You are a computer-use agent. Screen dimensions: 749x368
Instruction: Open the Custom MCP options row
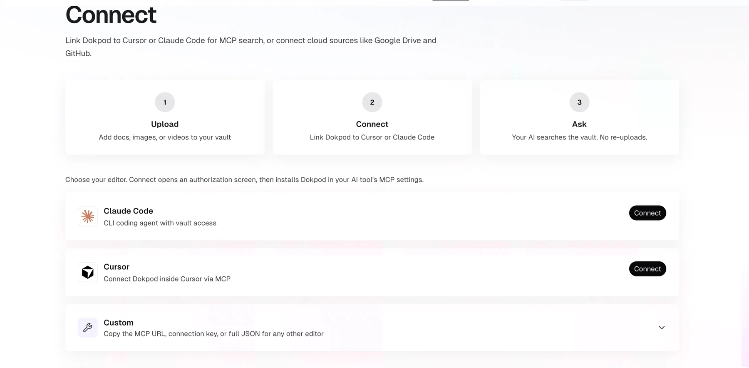click(x=372, y=328)
